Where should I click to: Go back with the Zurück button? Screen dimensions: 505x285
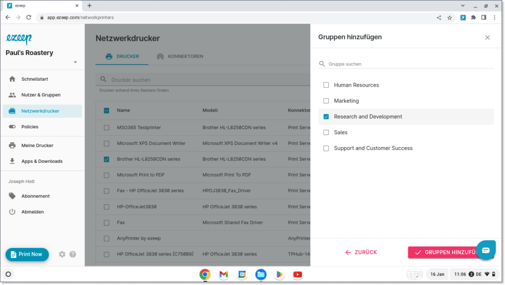pyautogui.click(x=361, y=252)
